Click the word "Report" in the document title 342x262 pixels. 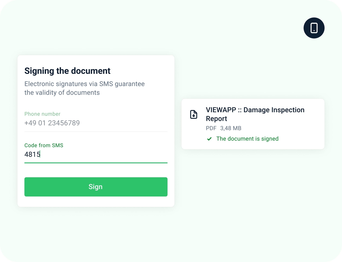coord(216,119)
